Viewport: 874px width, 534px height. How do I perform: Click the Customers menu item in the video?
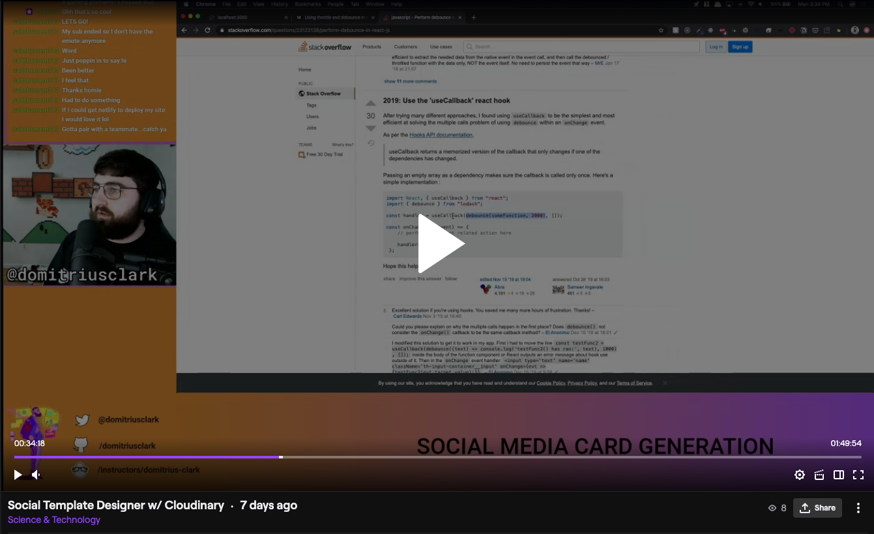tap(405, 47)
